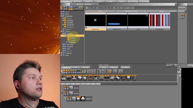193x108 pixels.
Task: Expand the Develop folder
Action: [x=63, y=44]
